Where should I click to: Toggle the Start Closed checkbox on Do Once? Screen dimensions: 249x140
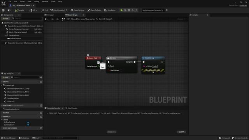point(121,70)
